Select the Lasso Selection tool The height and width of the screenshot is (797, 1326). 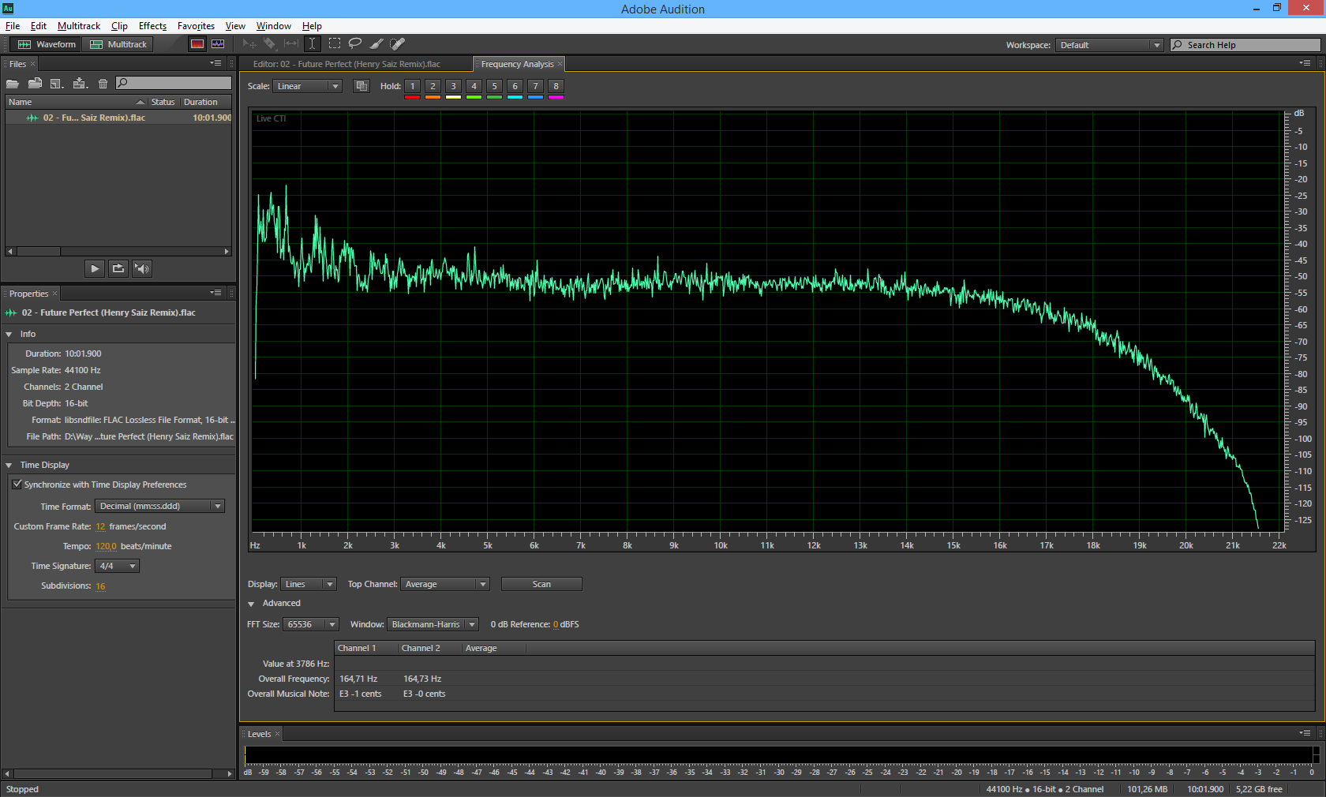355,44
